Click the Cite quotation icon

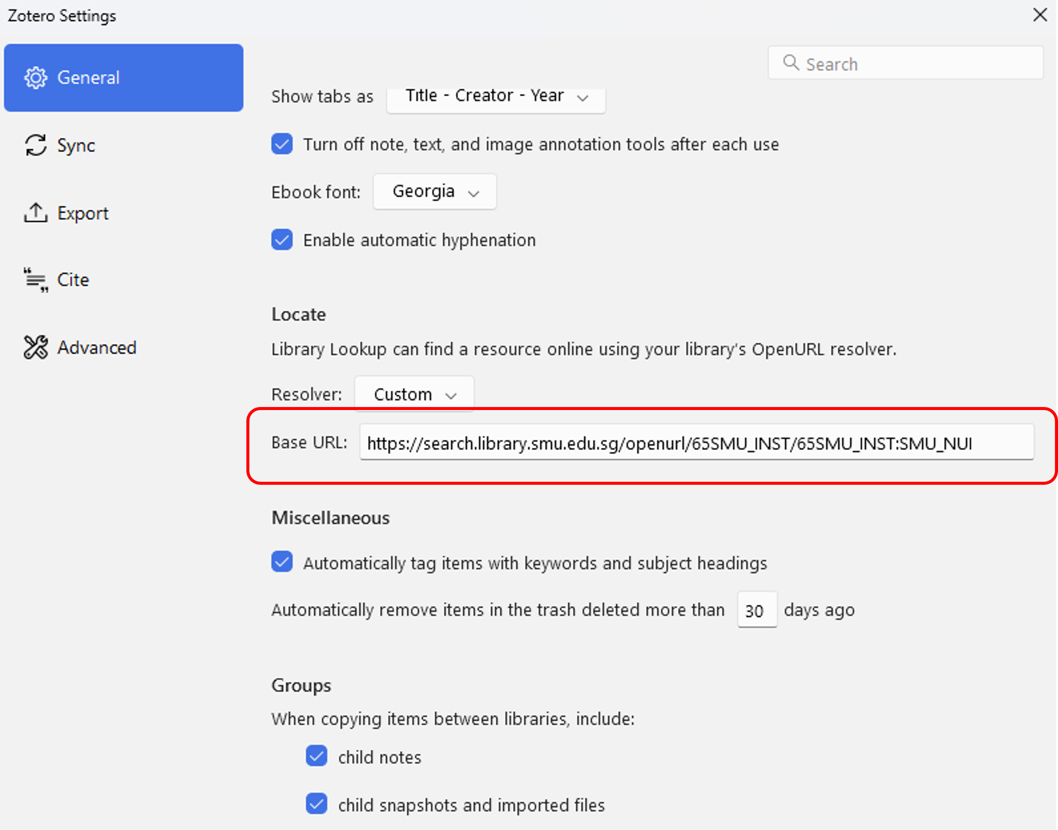click(36, 280)
